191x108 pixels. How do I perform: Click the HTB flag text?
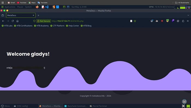[x=26, y=68]
